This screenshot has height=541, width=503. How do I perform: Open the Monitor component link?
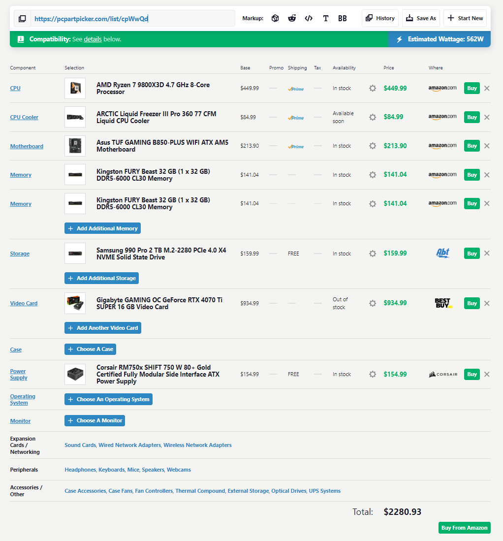(x=20, y=421)
